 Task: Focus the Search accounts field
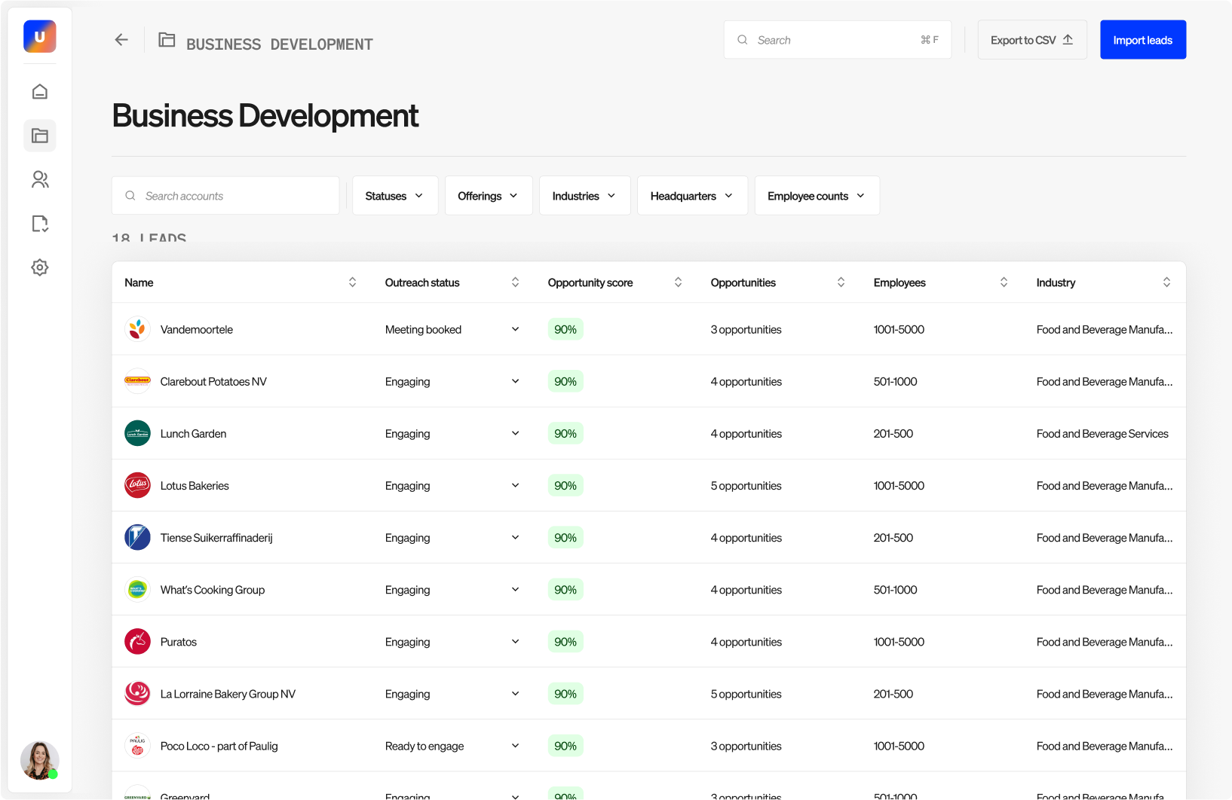pos(225,196)
